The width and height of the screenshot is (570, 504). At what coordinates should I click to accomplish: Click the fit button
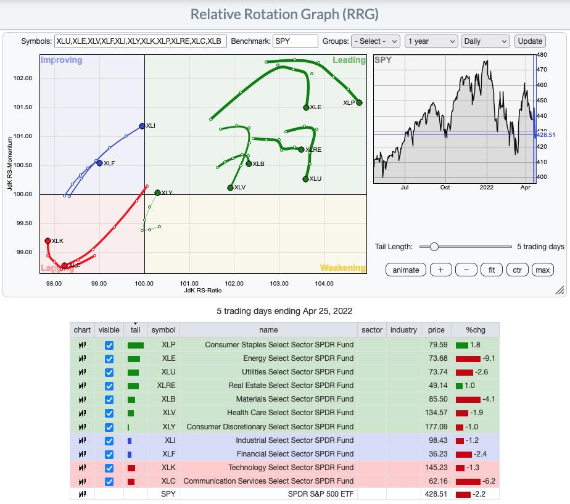492,270
